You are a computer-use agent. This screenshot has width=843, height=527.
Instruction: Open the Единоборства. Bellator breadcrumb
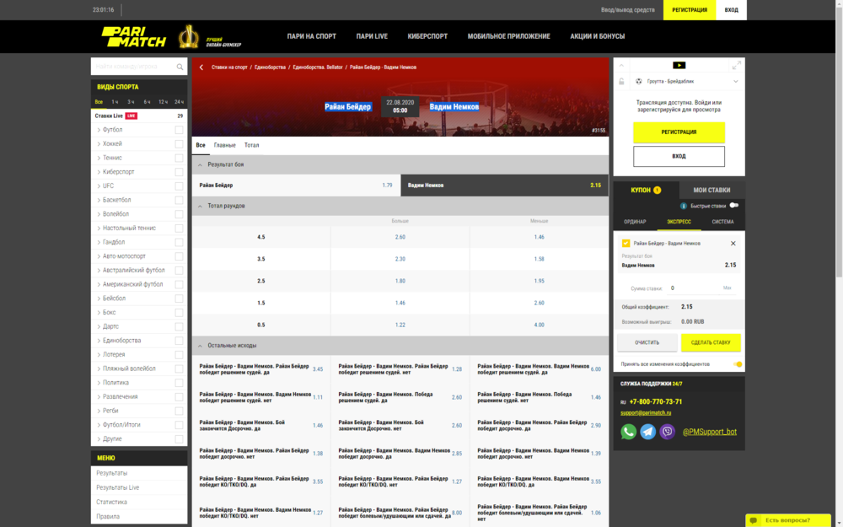pyautogui.click(x=318, y=67)
